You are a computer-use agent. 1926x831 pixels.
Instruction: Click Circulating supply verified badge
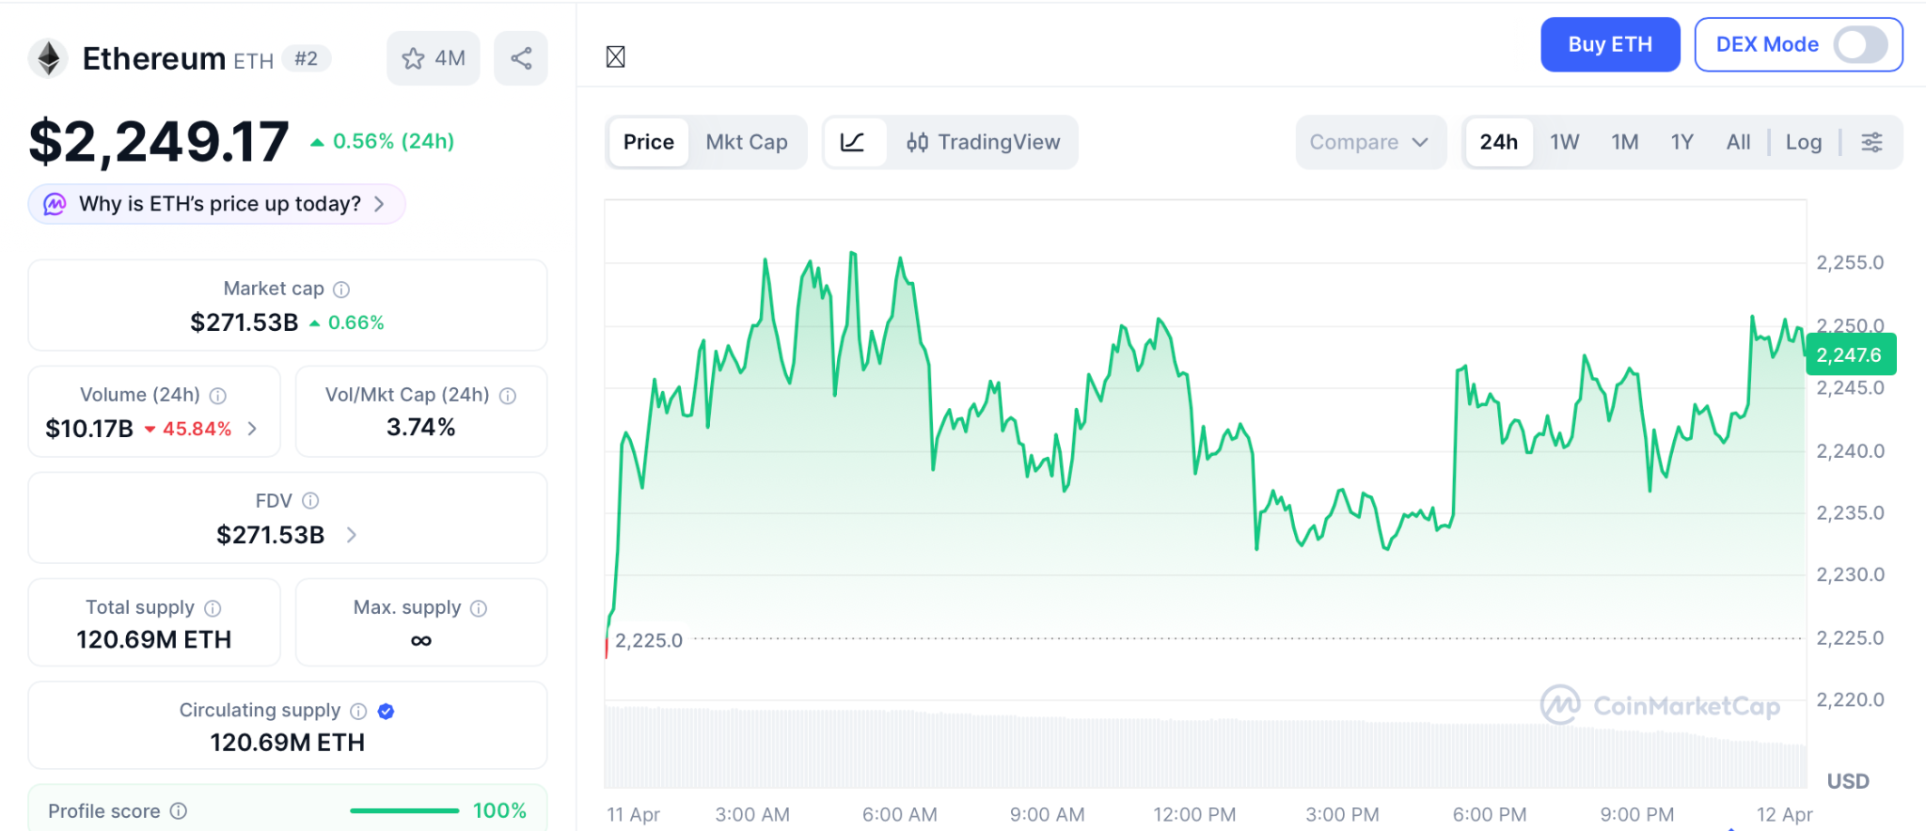pos(386,712)
